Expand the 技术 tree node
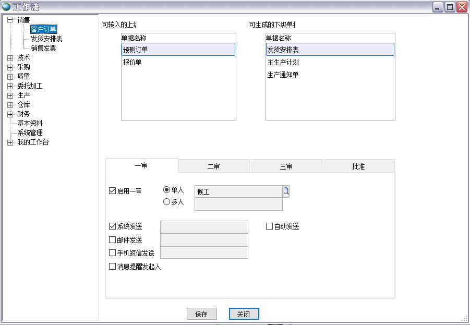The height and width of the screenshot is (325, 470). point(10,58)
